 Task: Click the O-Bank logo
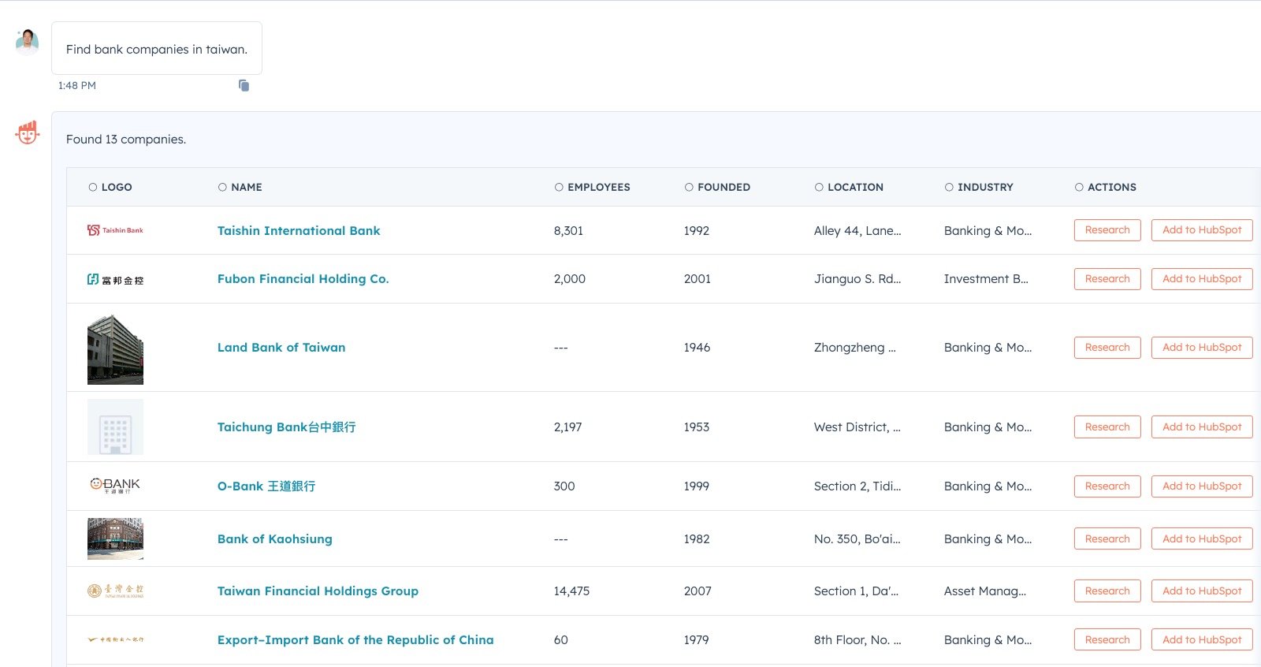pos(115,486)
